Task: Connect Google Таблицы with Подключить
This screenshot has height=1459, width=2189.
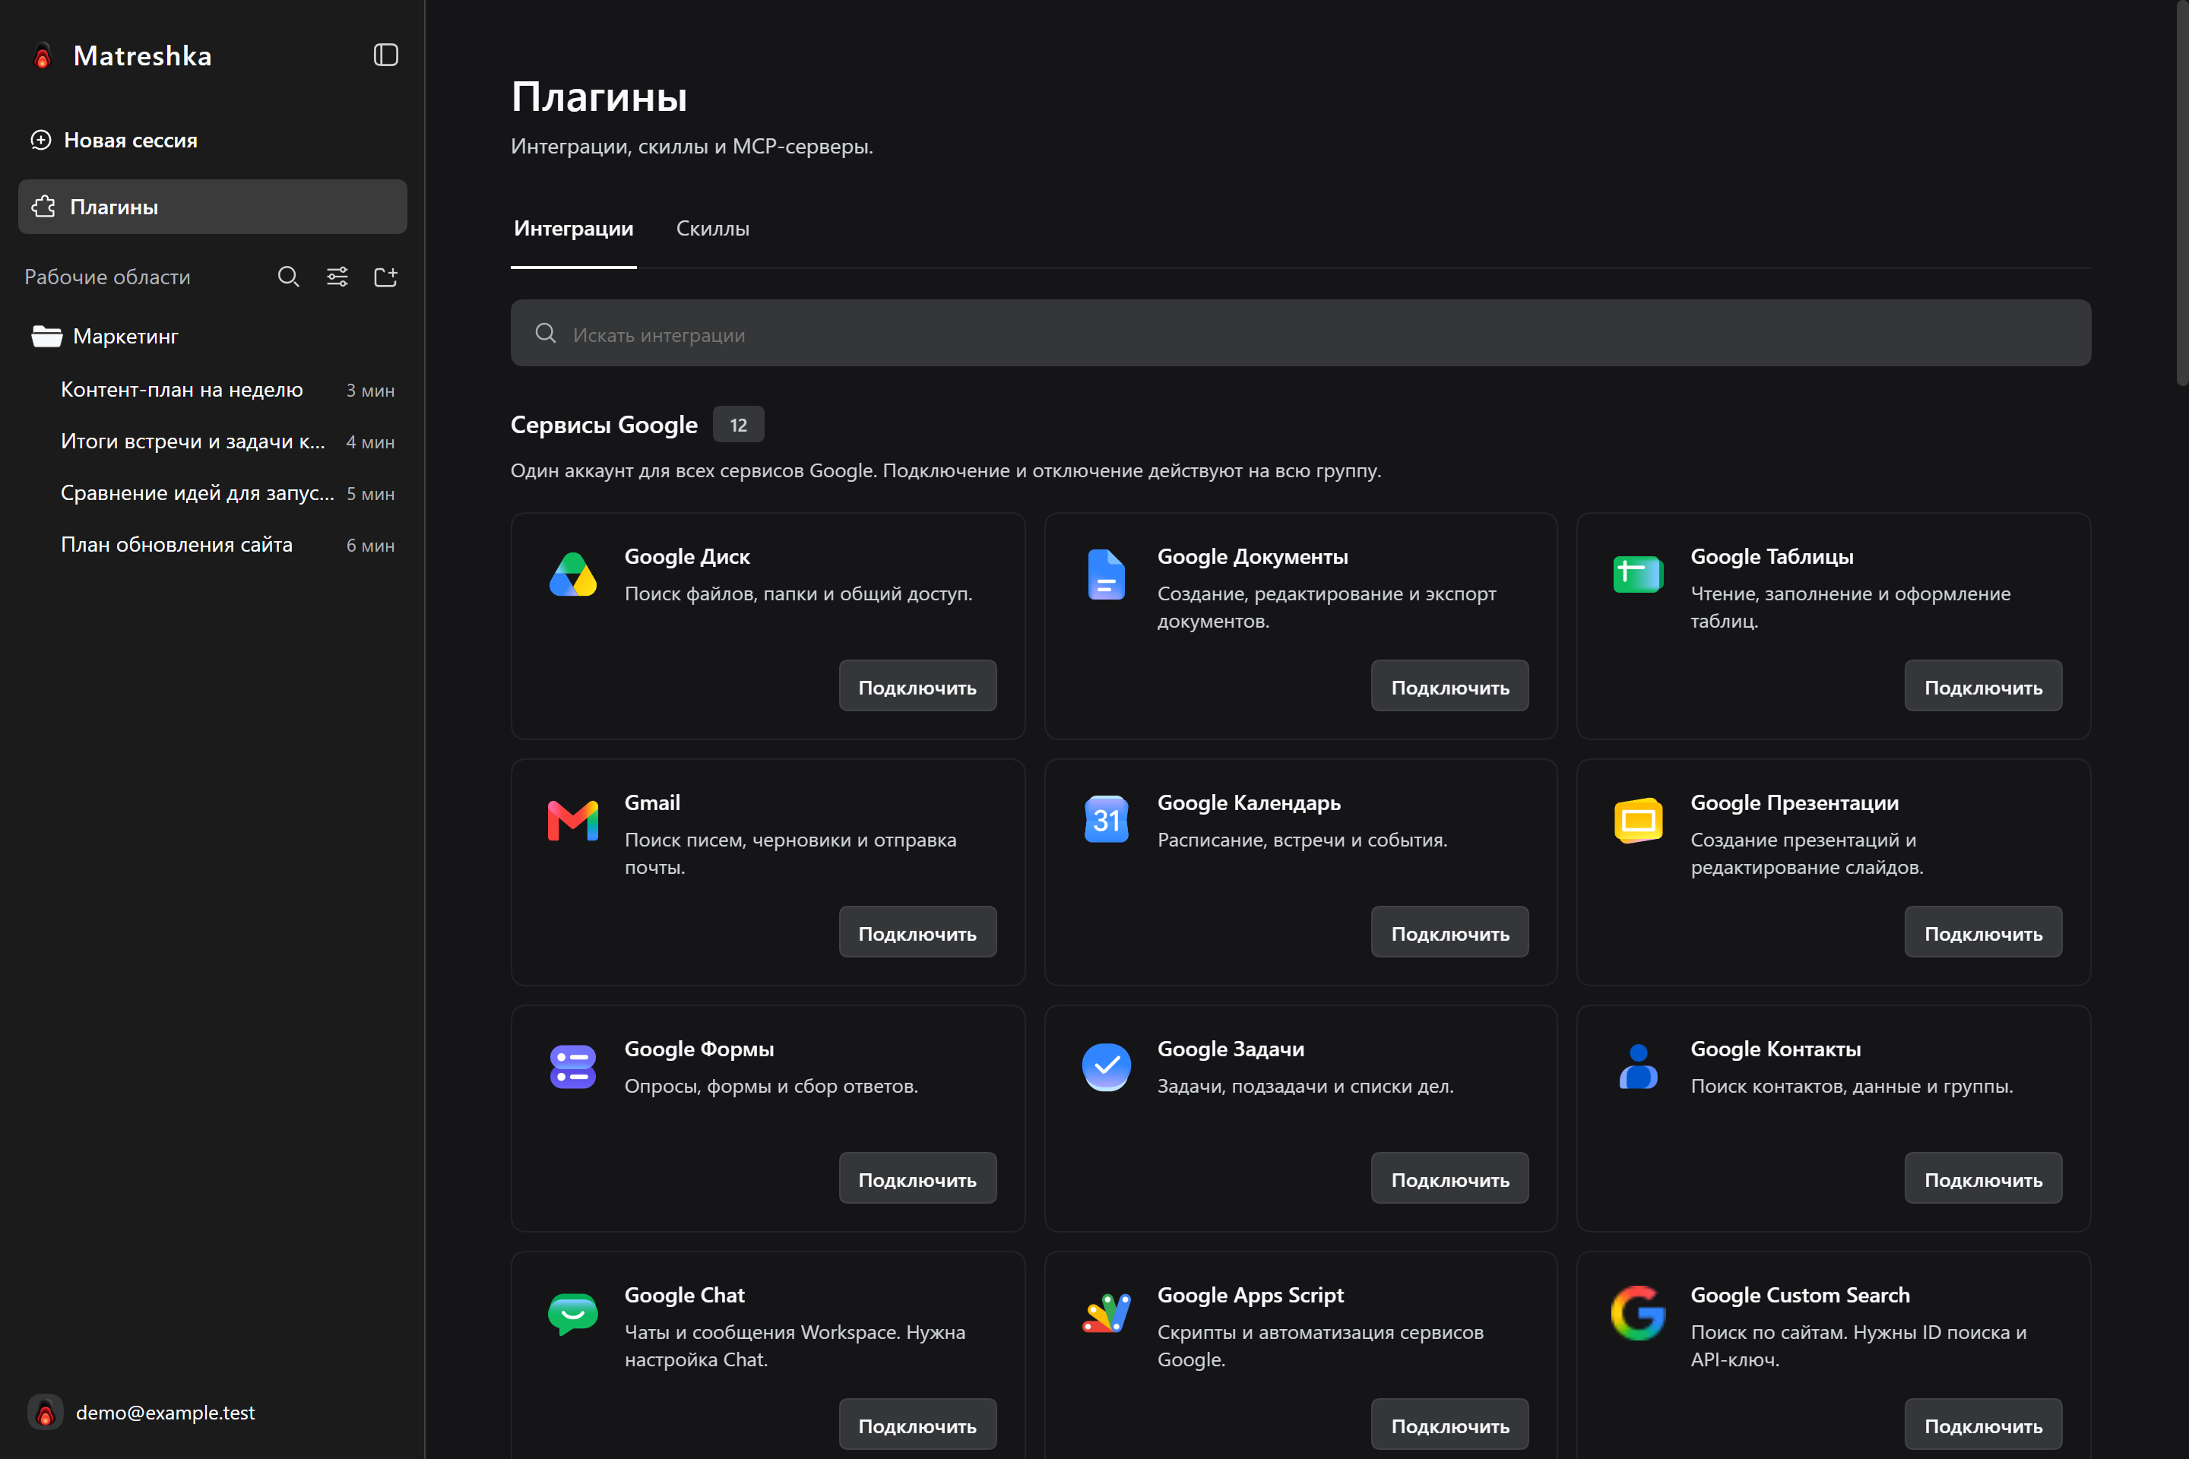Action: (x=1983, y=685)
